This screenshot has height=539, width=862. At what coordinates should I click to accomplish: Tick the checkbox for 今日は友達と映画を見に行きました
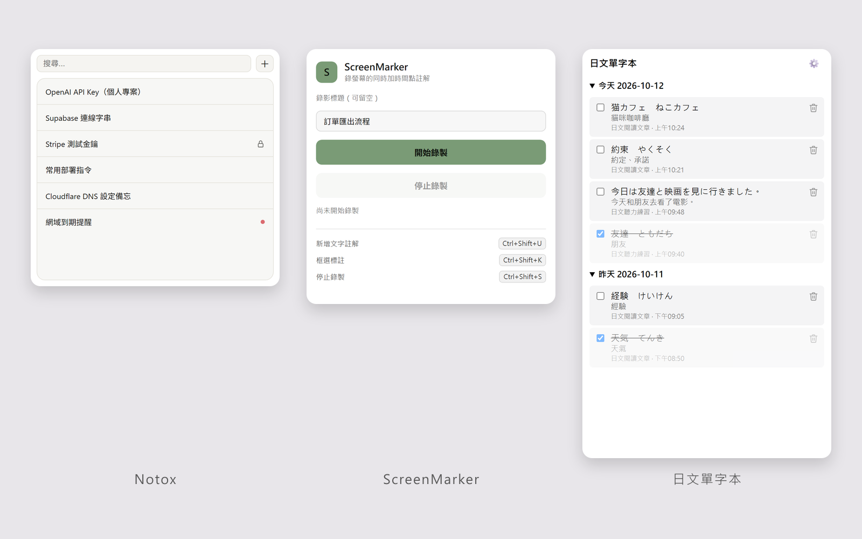(600, 191)
